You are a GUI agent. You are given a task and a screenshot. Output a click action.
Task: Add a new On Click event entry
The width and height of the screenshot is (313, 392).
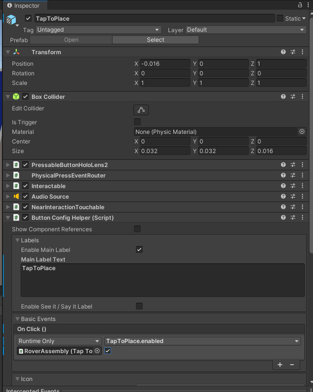280,365
